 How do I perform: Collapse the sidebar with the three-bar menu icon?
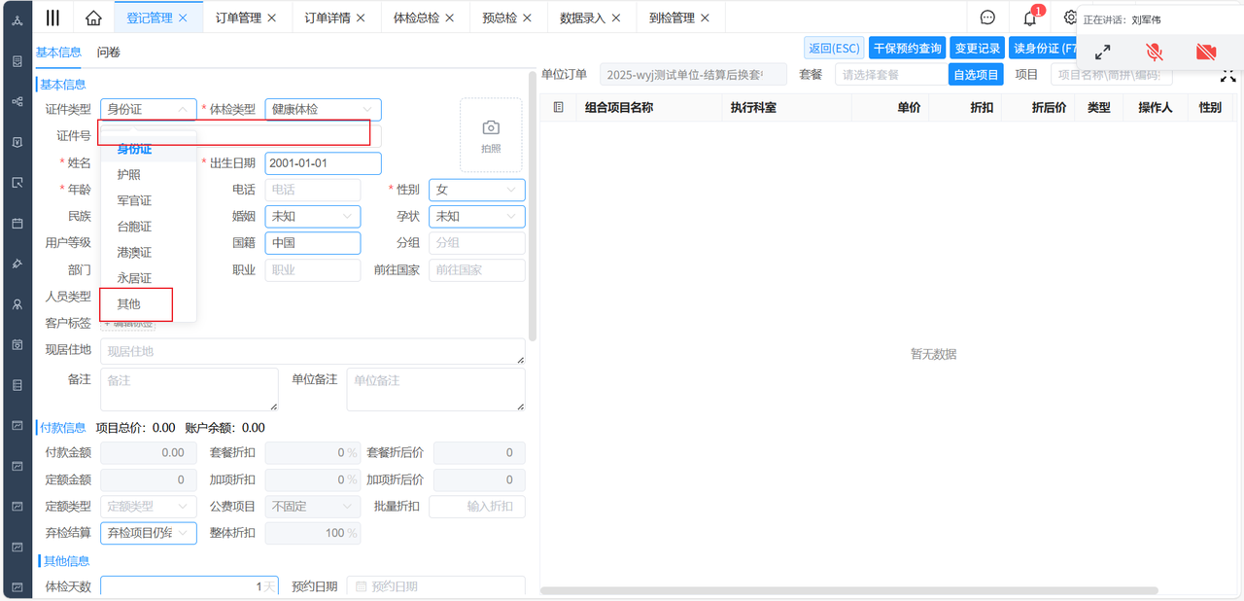[x=52, y=18]
